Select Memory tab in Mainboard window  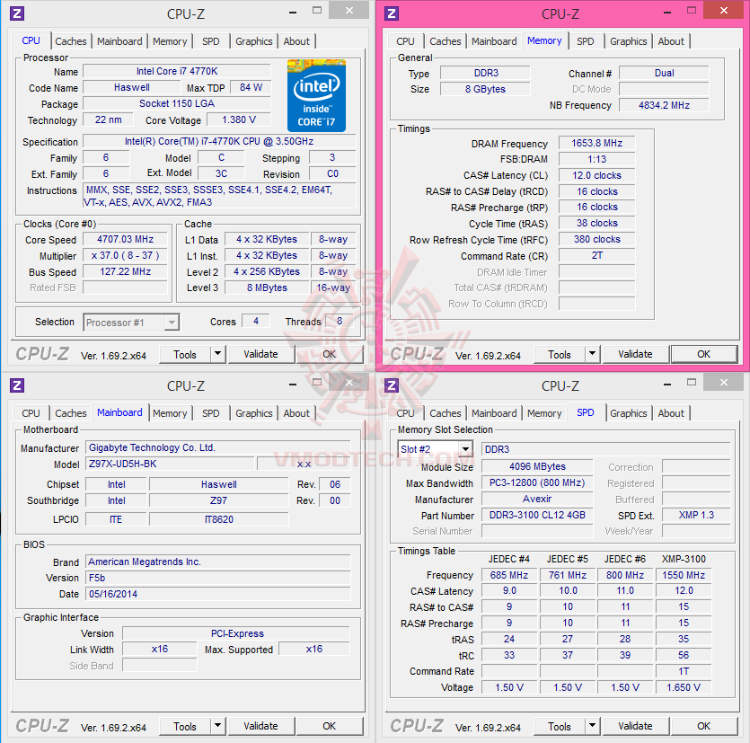point(170,413)
